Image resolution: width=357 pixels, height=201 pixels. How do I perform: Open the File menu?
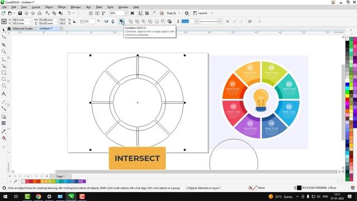pos(4,7)
